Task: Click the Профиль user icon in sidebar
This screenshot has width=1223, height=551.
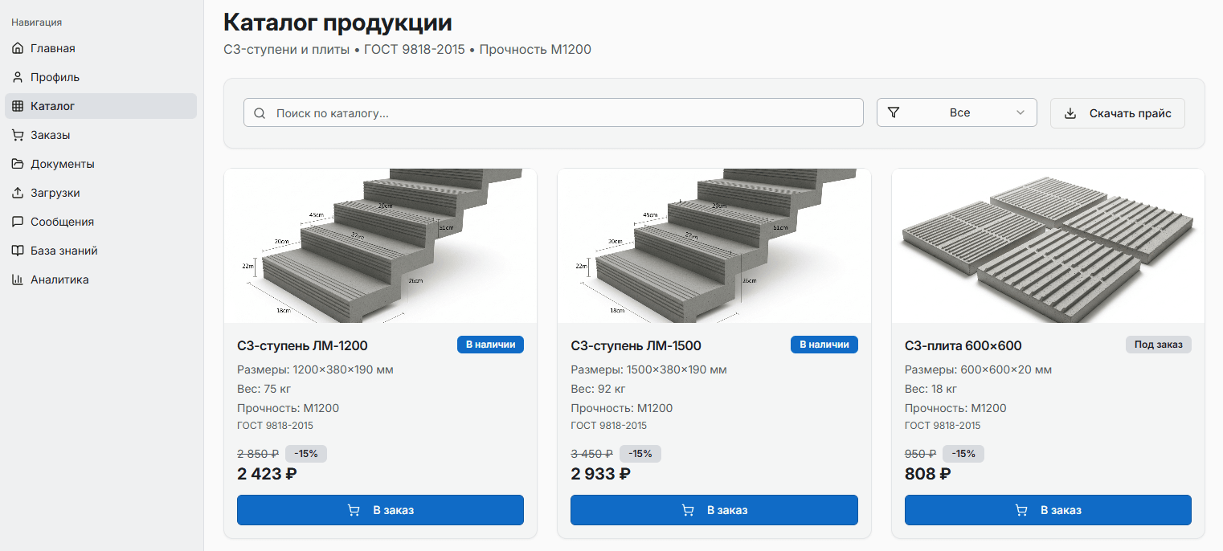Action: (x=17, y=76)
